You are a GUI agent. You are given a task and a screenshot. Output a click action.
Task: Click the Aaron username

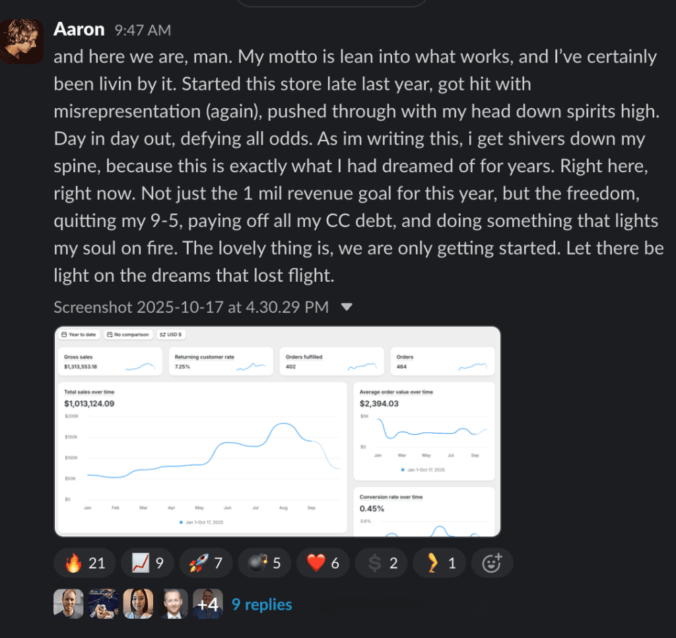coord(79,30)
